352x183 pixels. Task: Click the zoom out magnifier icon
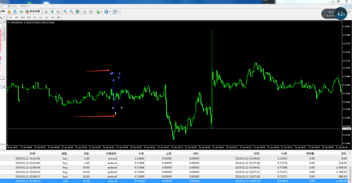pos(71,12)
